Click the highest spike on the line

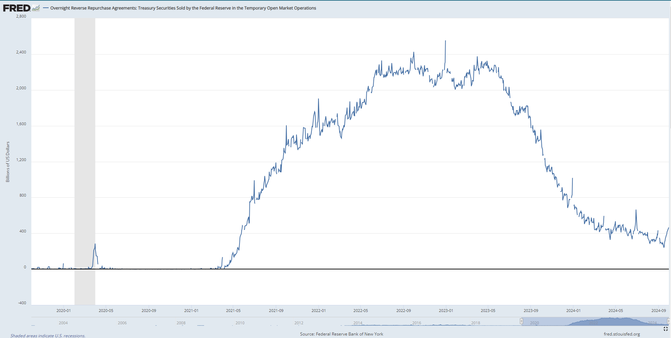(x=445, y=41)
